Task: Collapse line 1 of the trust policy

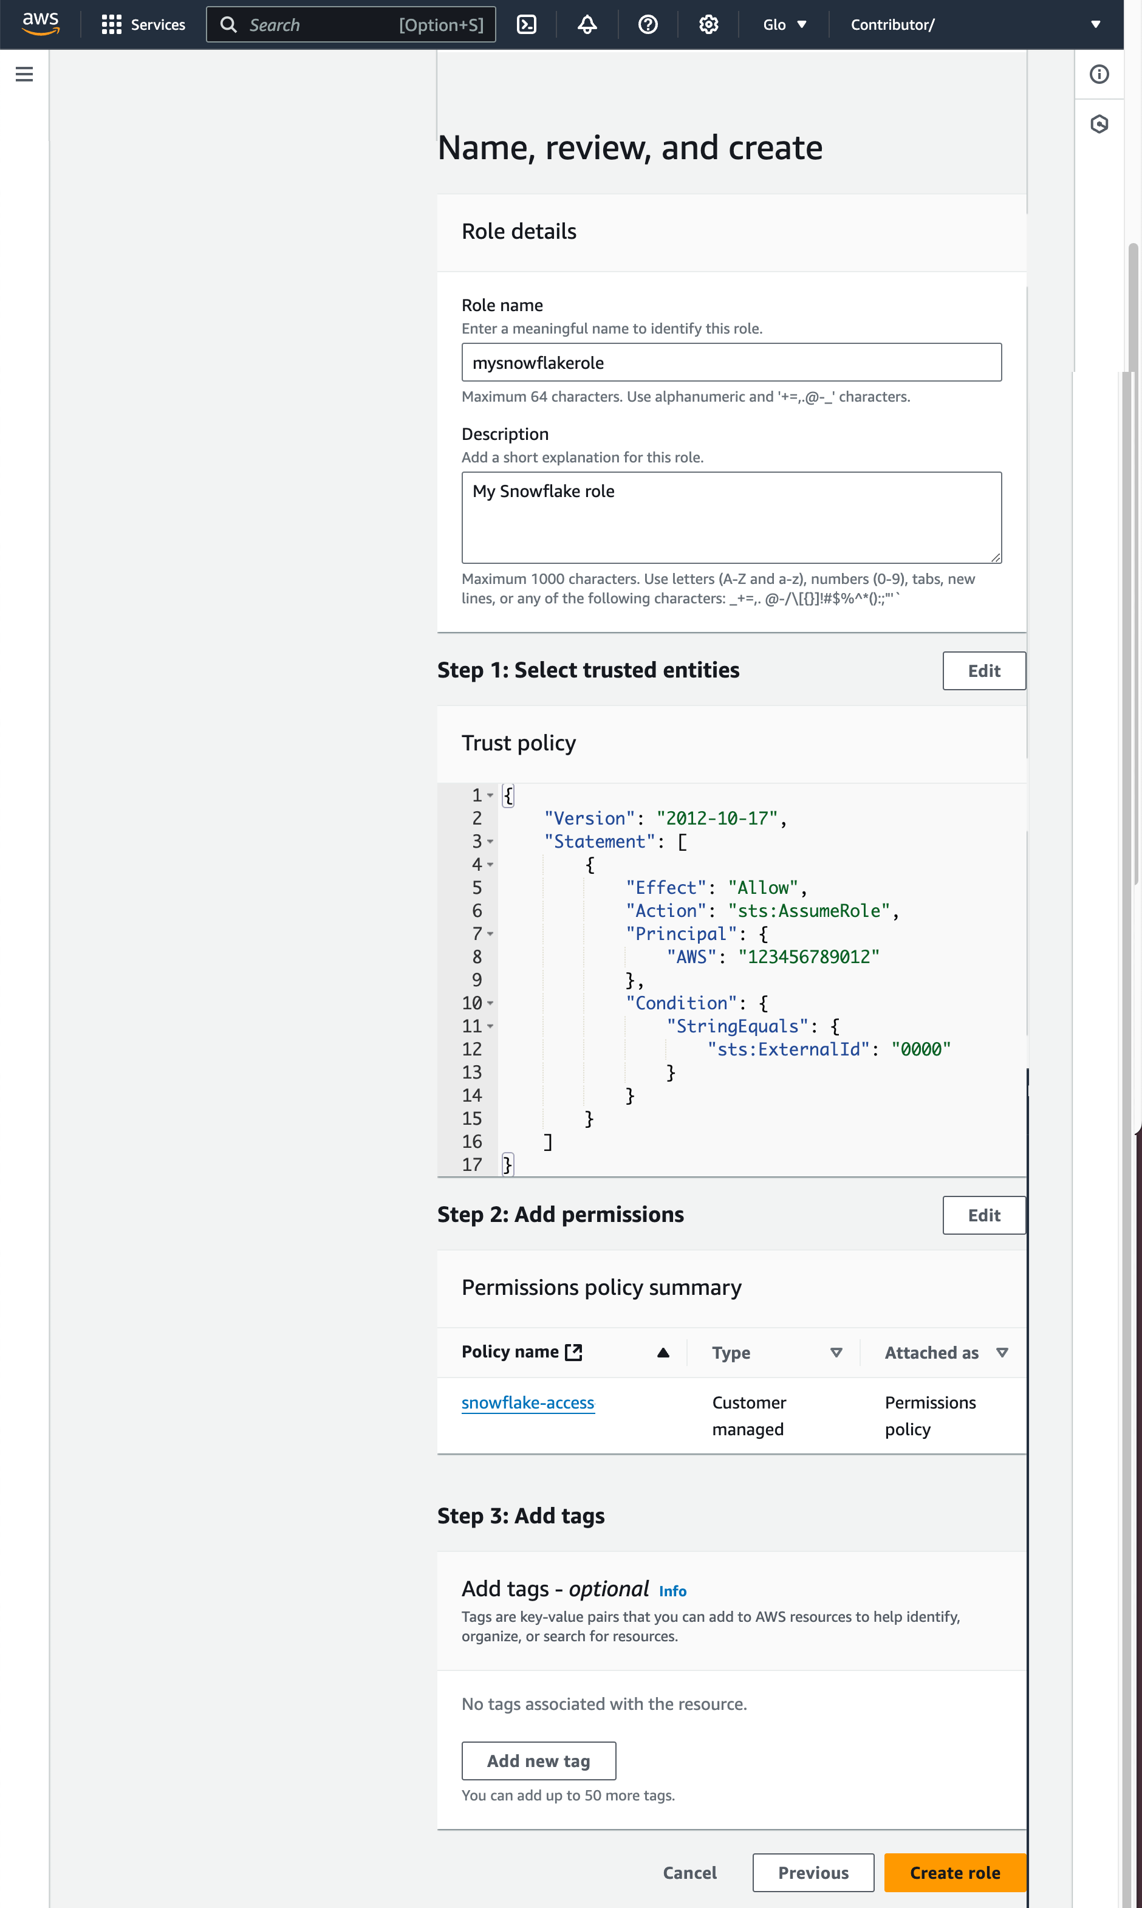Action: (490, 796)
